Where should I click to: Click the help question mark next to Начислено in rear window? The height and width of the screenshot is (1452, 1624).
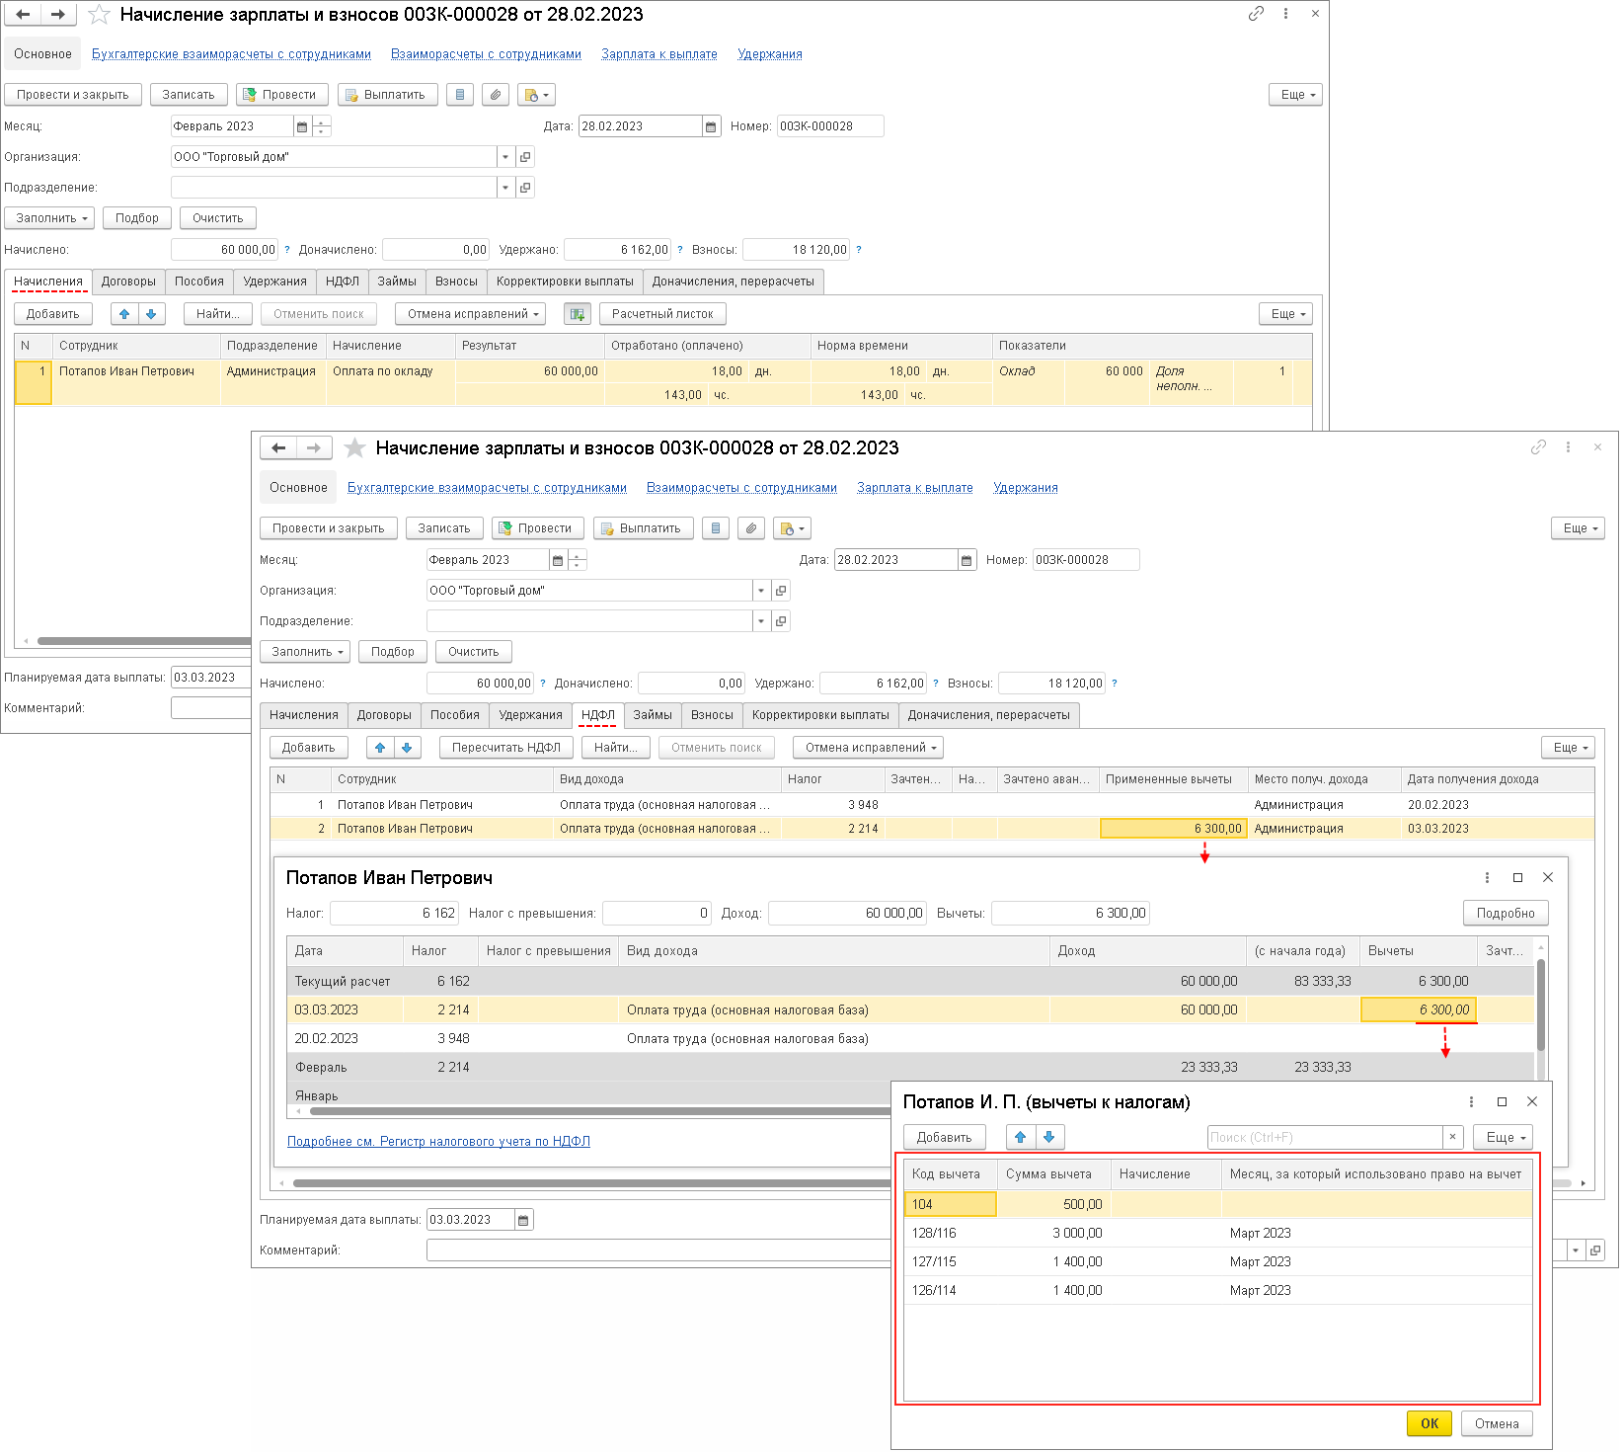tap(287, 250)
